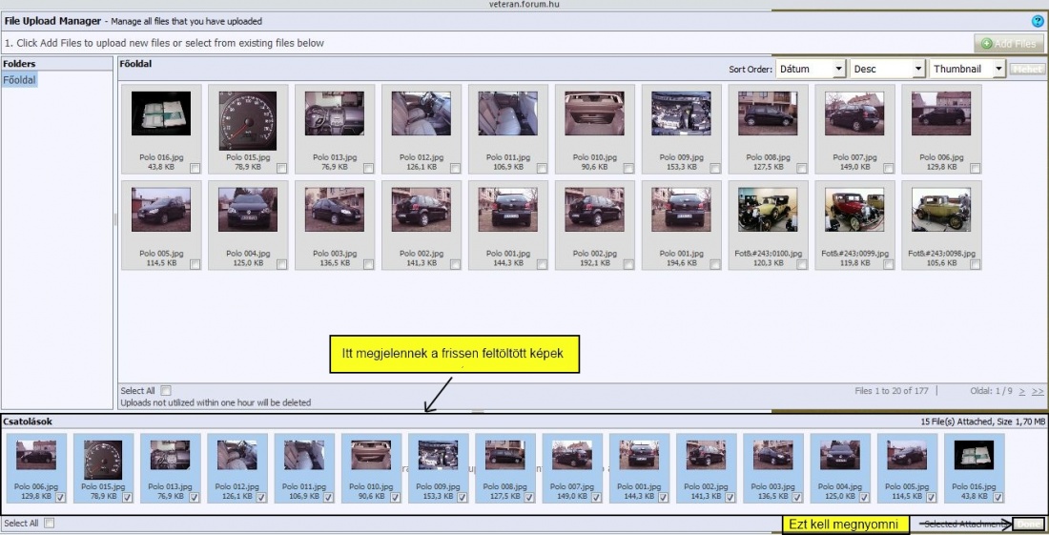This screenshot has width=1049, height=535.
Task: Click the green plus Add Files button
Action: pos(1008,44)
